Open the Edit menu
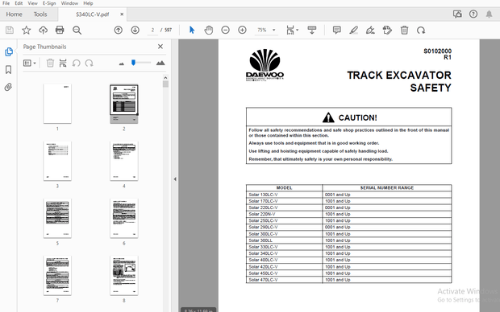This screenshot has width=500, height=312. 19,3
